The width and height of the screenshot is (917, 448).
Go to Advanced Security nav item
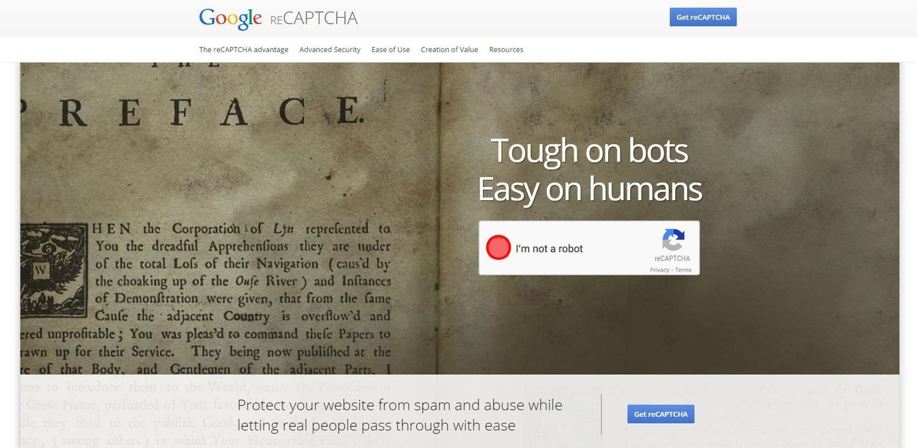pos(330,50)
